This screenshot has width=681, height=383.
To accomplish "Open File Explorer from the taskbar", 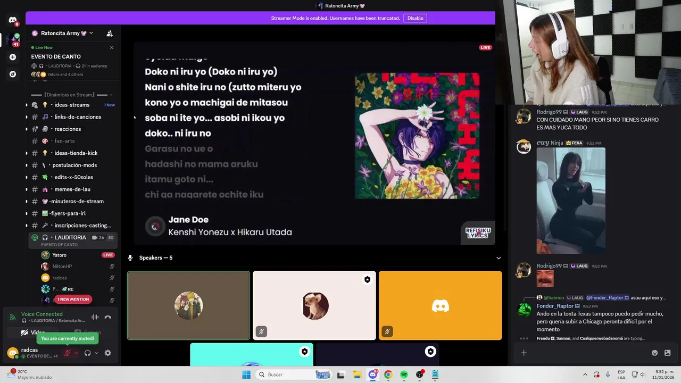I will tap(356, 374).
